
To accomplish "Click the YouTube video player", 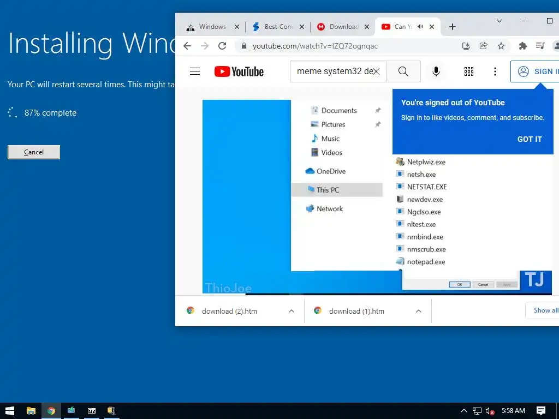I will (x=377, y=196).
